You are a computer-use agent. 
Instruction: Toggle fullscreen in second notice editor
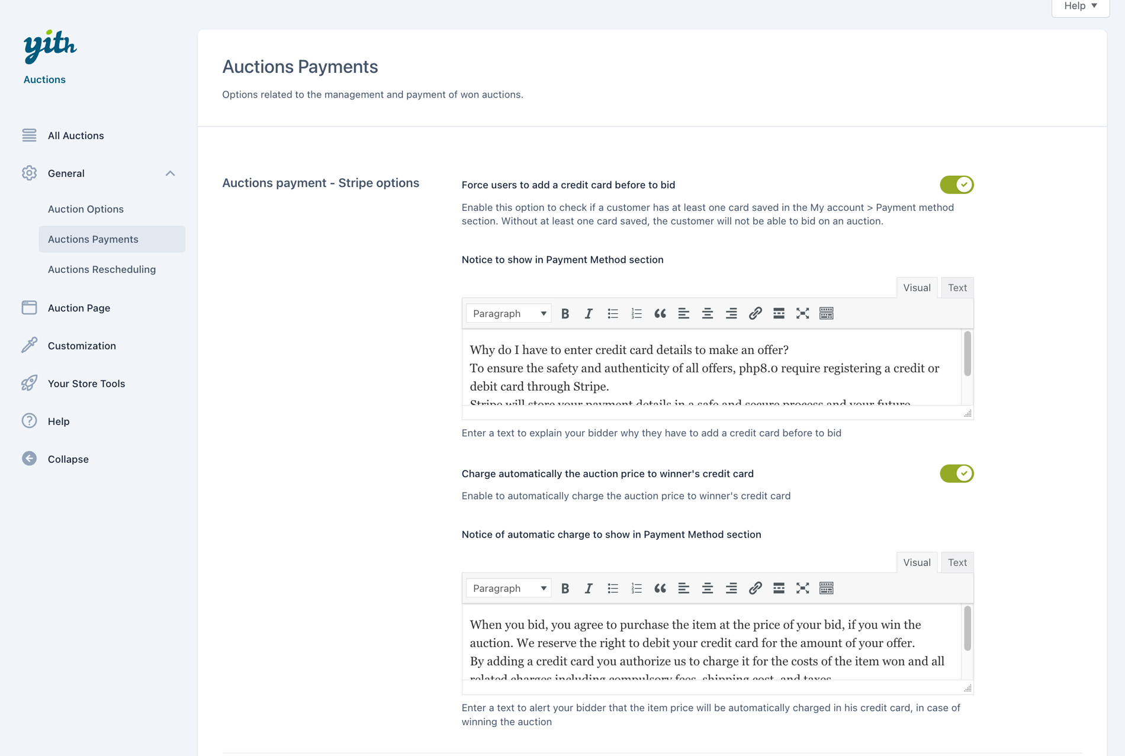click(802, 588)
